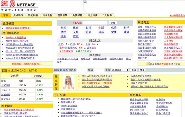185x117 pixels.
Task: Open the 网易超级新闻每日500条 link
Action: pyautogui.click(x=18, y=28)
